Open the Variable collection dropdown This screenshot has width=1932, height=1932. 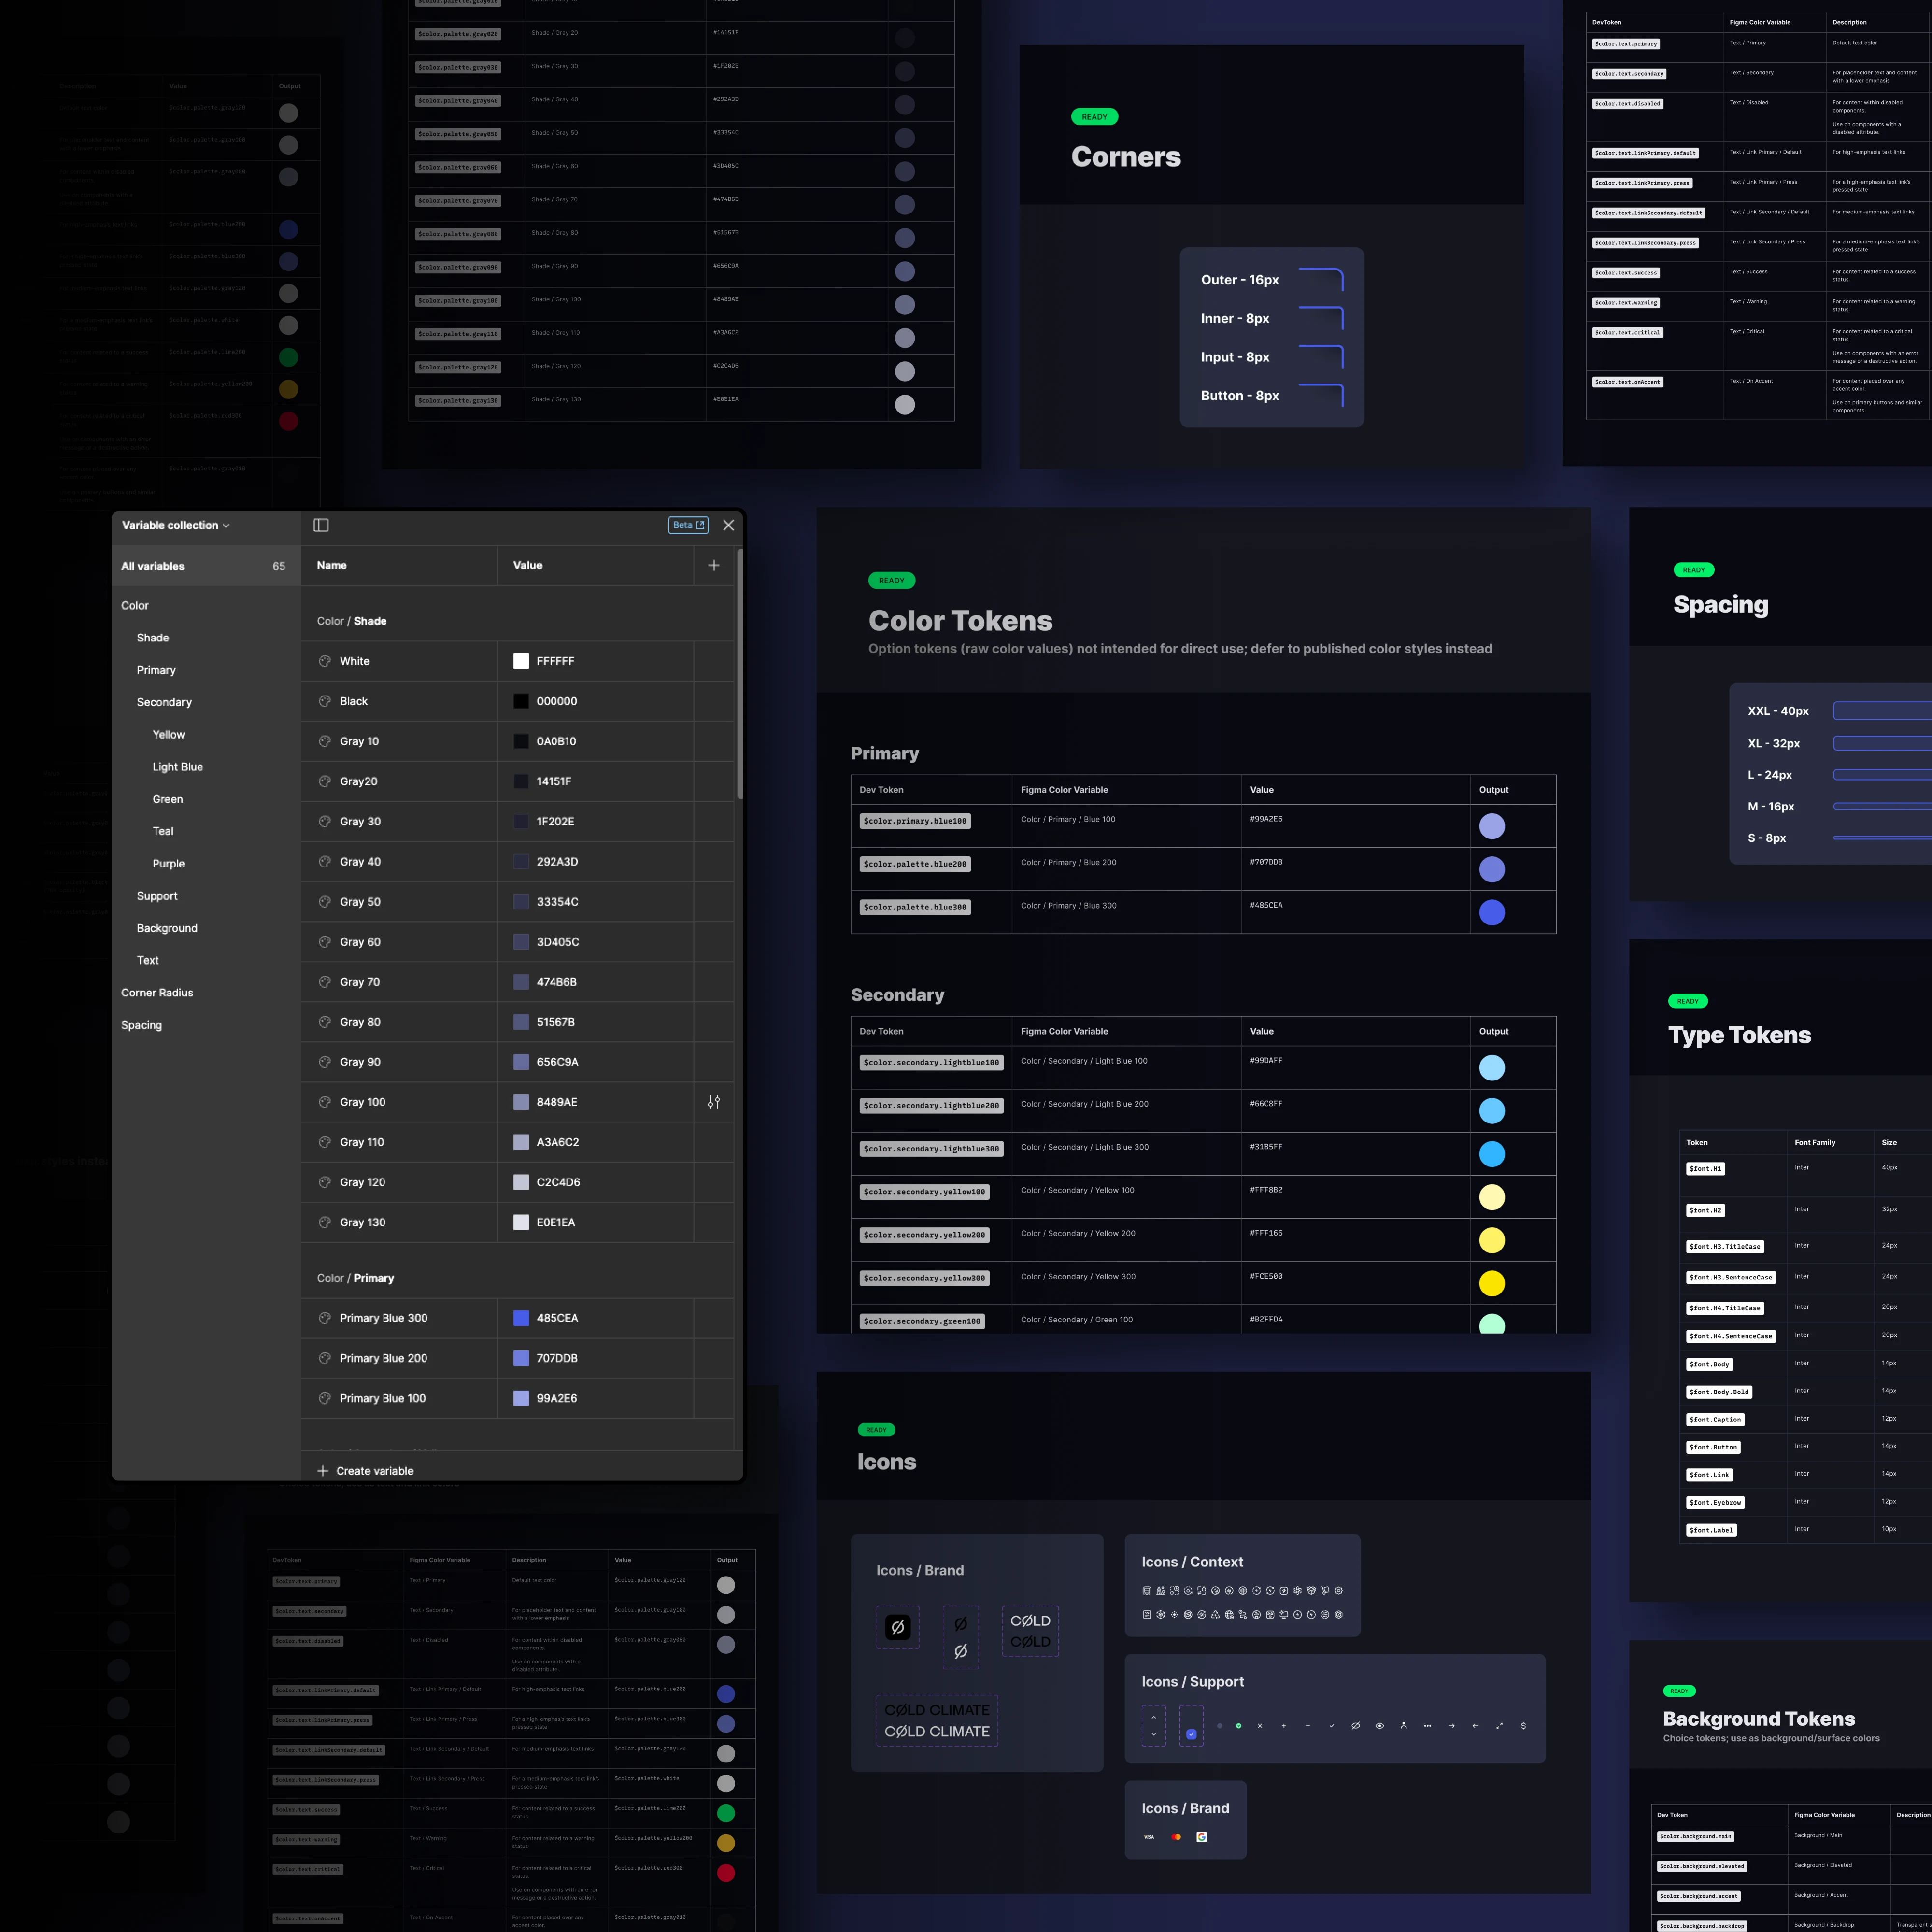(175, 525)
